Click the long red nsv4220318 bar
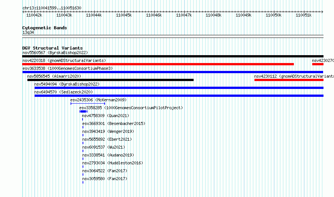 [x=158, y=64]
